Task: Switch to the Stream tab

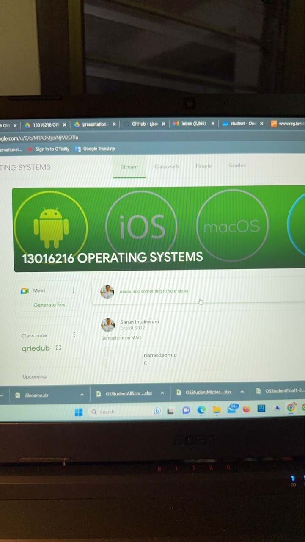Action: [x=129, y=167]
